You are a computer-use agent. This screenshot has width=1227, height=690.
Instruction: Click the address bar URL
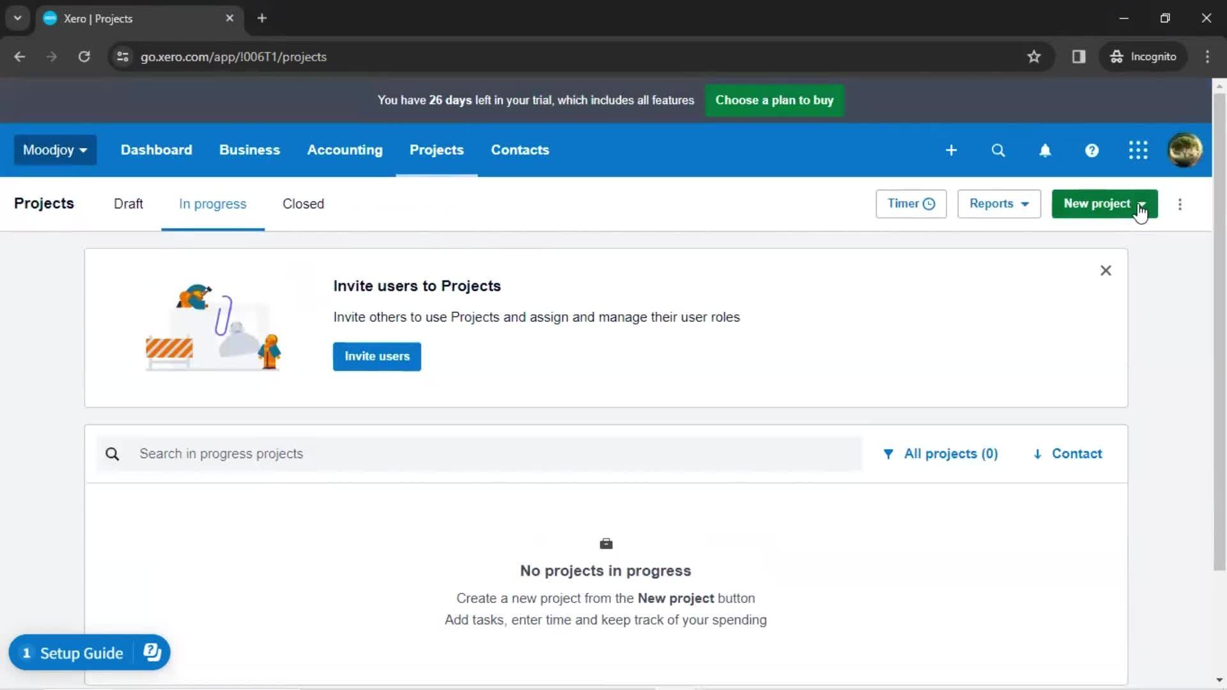(233, 57)
